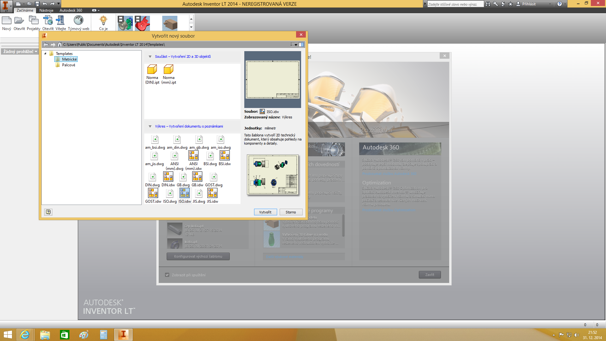606x341 pixels.
Task: Open Internet Explorer from the taskbar
Action: [25, 335]
